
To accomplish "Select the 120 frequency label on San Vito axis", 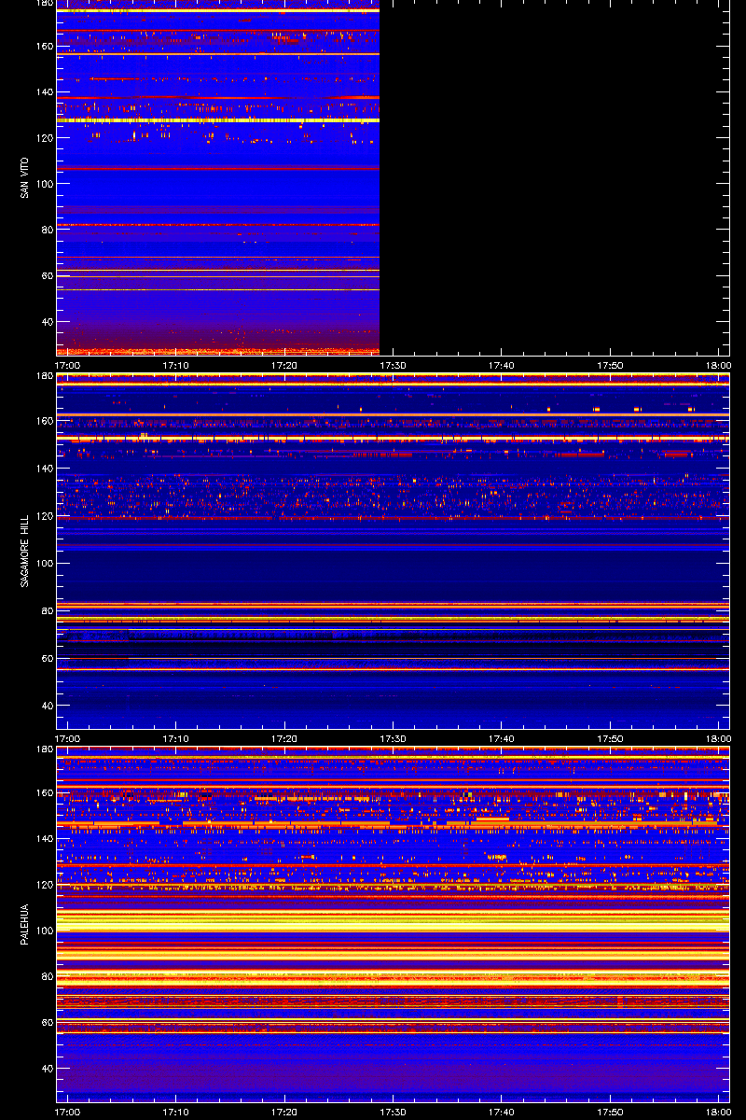I will (x=44, y=137).
